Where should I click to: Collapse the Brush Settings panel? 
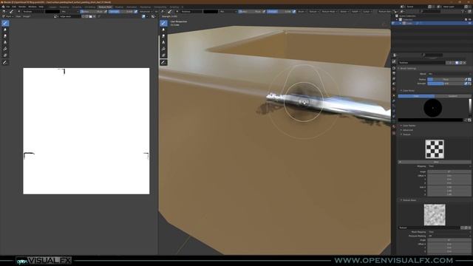pyautogui.click(x=407, y=69)
